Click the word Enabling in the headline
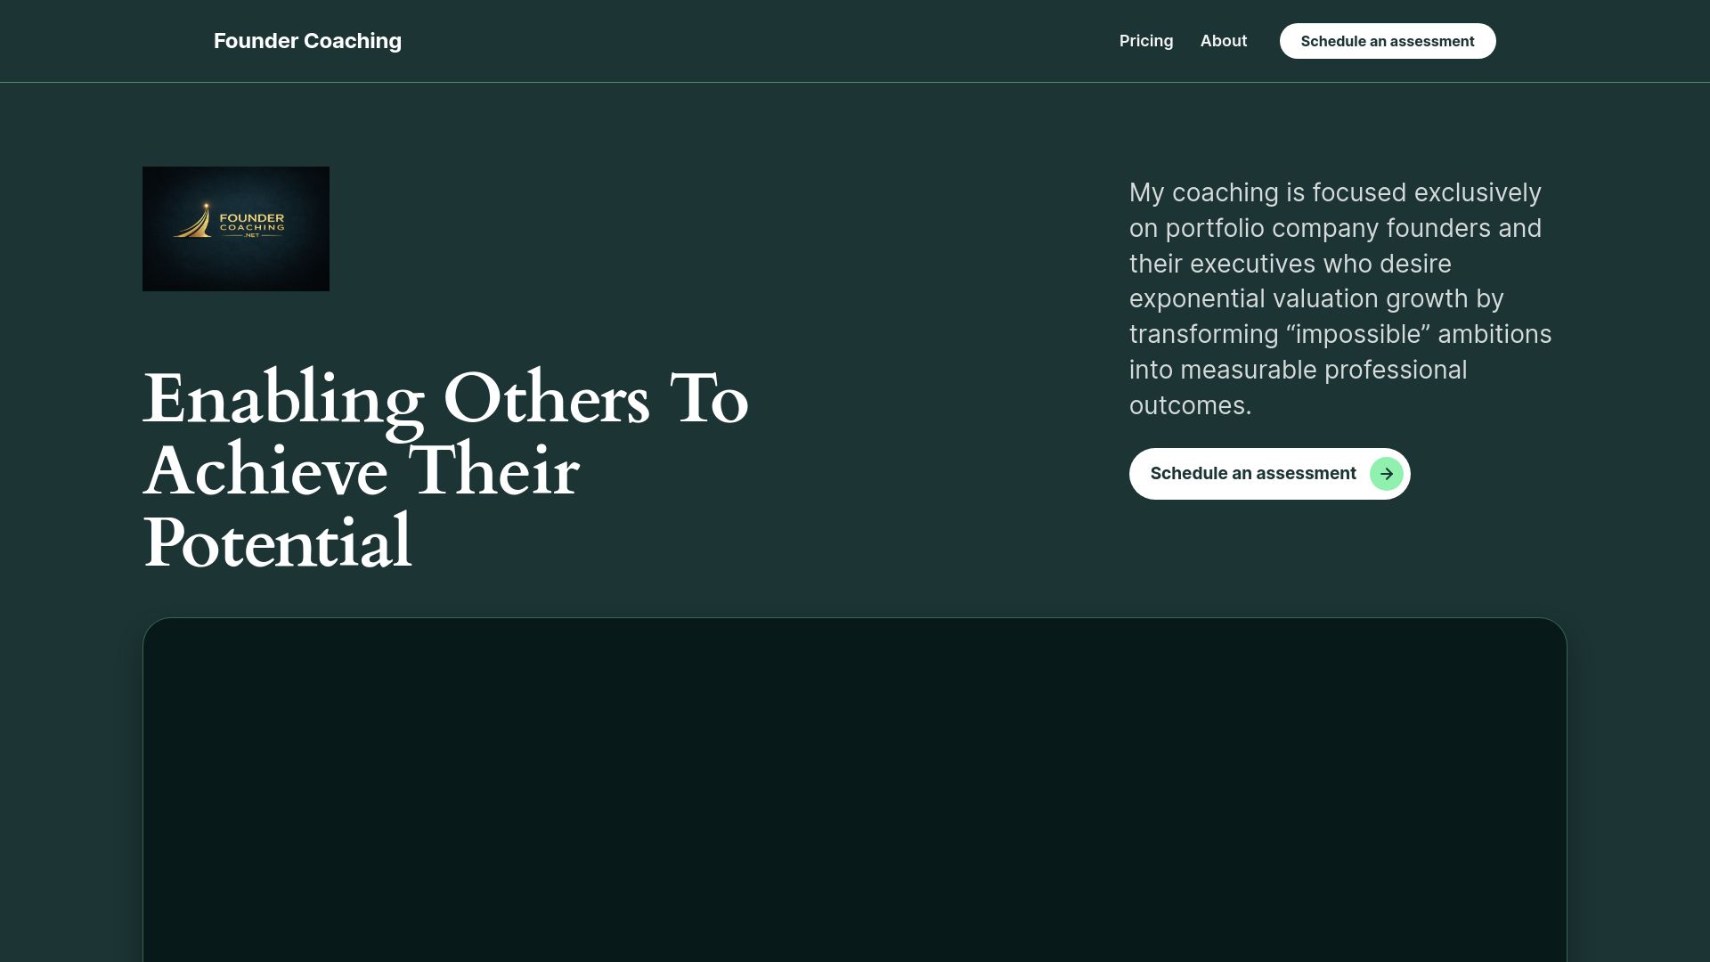1710x962 pixels. click(283, 400)
